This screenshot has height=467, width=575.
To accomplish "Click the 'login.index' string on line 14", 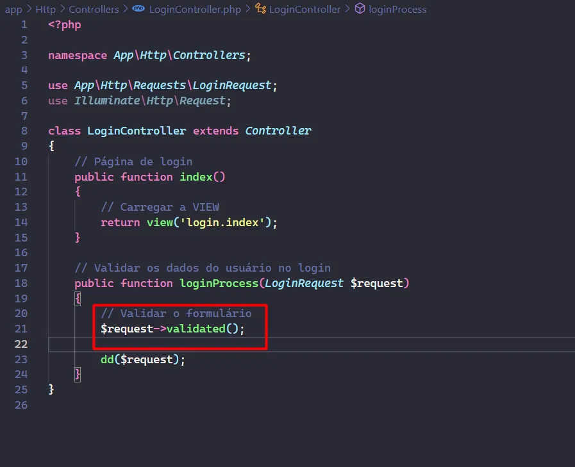I will (229, 222).
